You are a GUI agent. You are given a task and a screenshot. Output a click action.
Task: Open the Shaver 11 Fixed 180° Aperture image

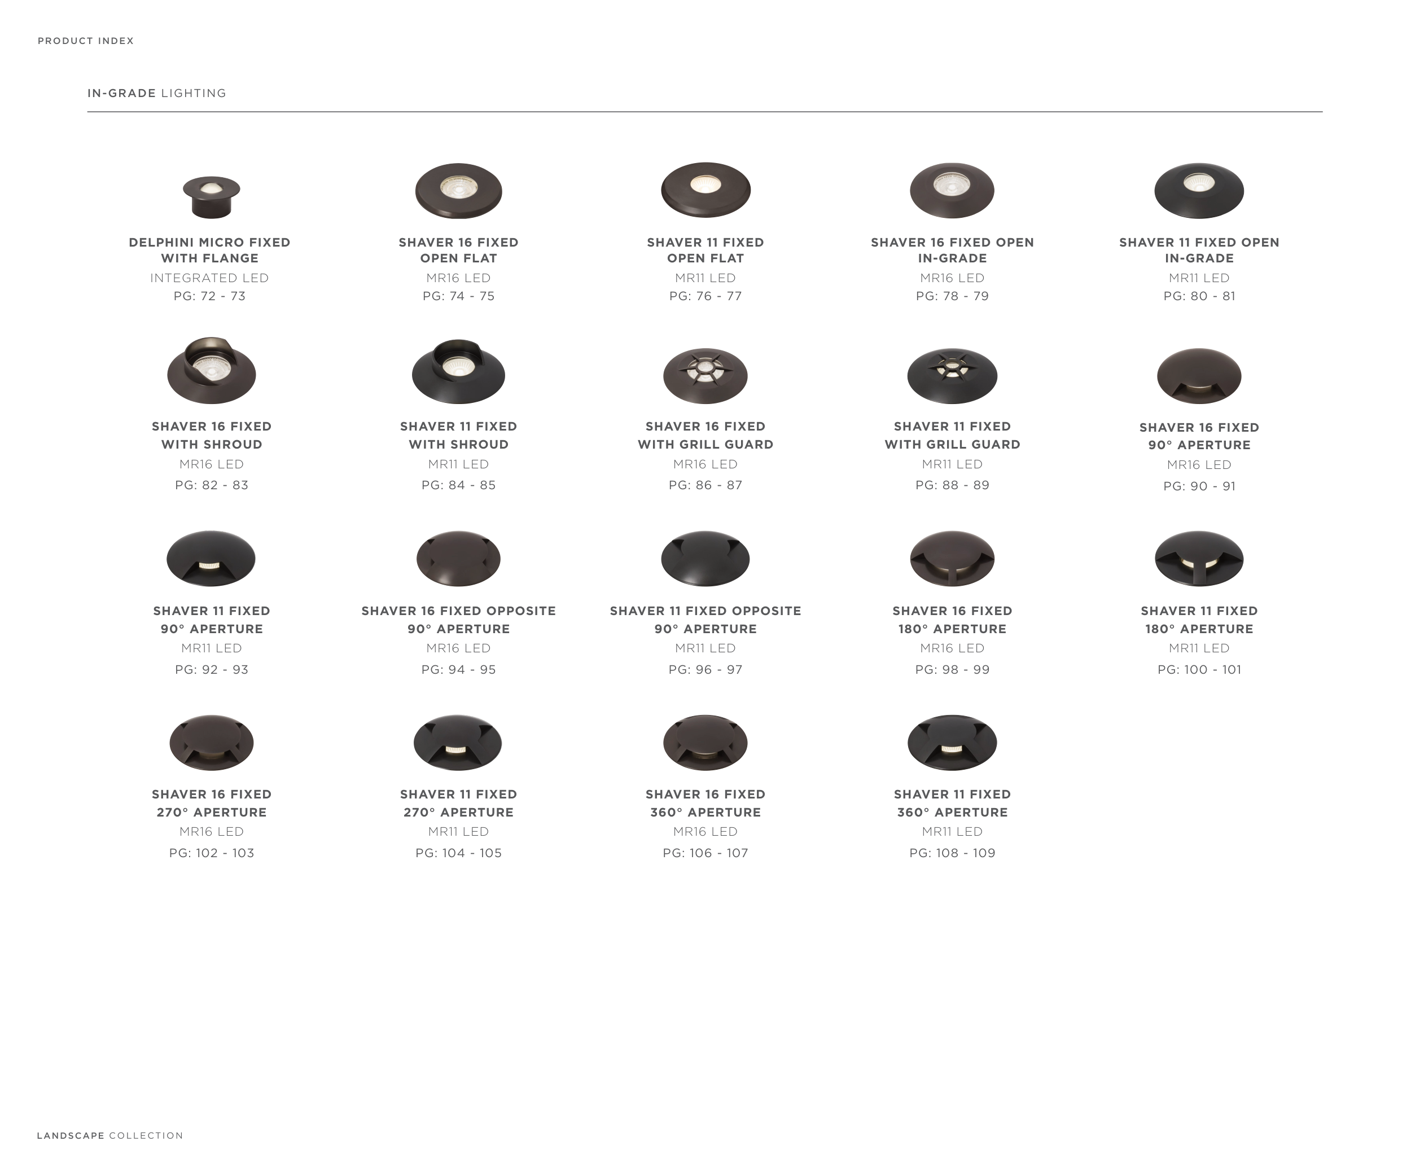pos(1199,559)
